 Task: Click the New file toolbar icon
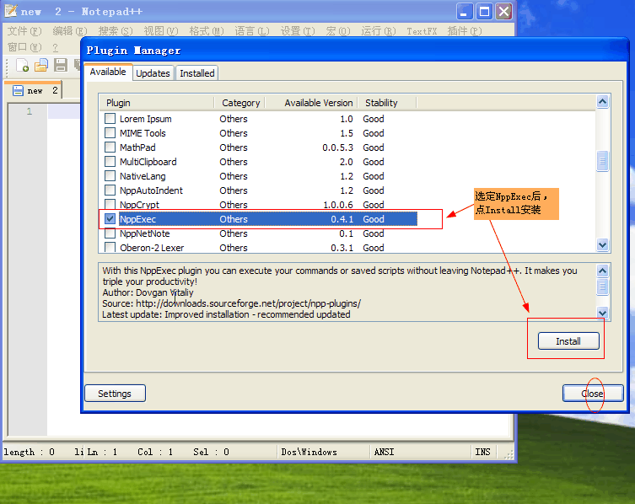(22, 65)
